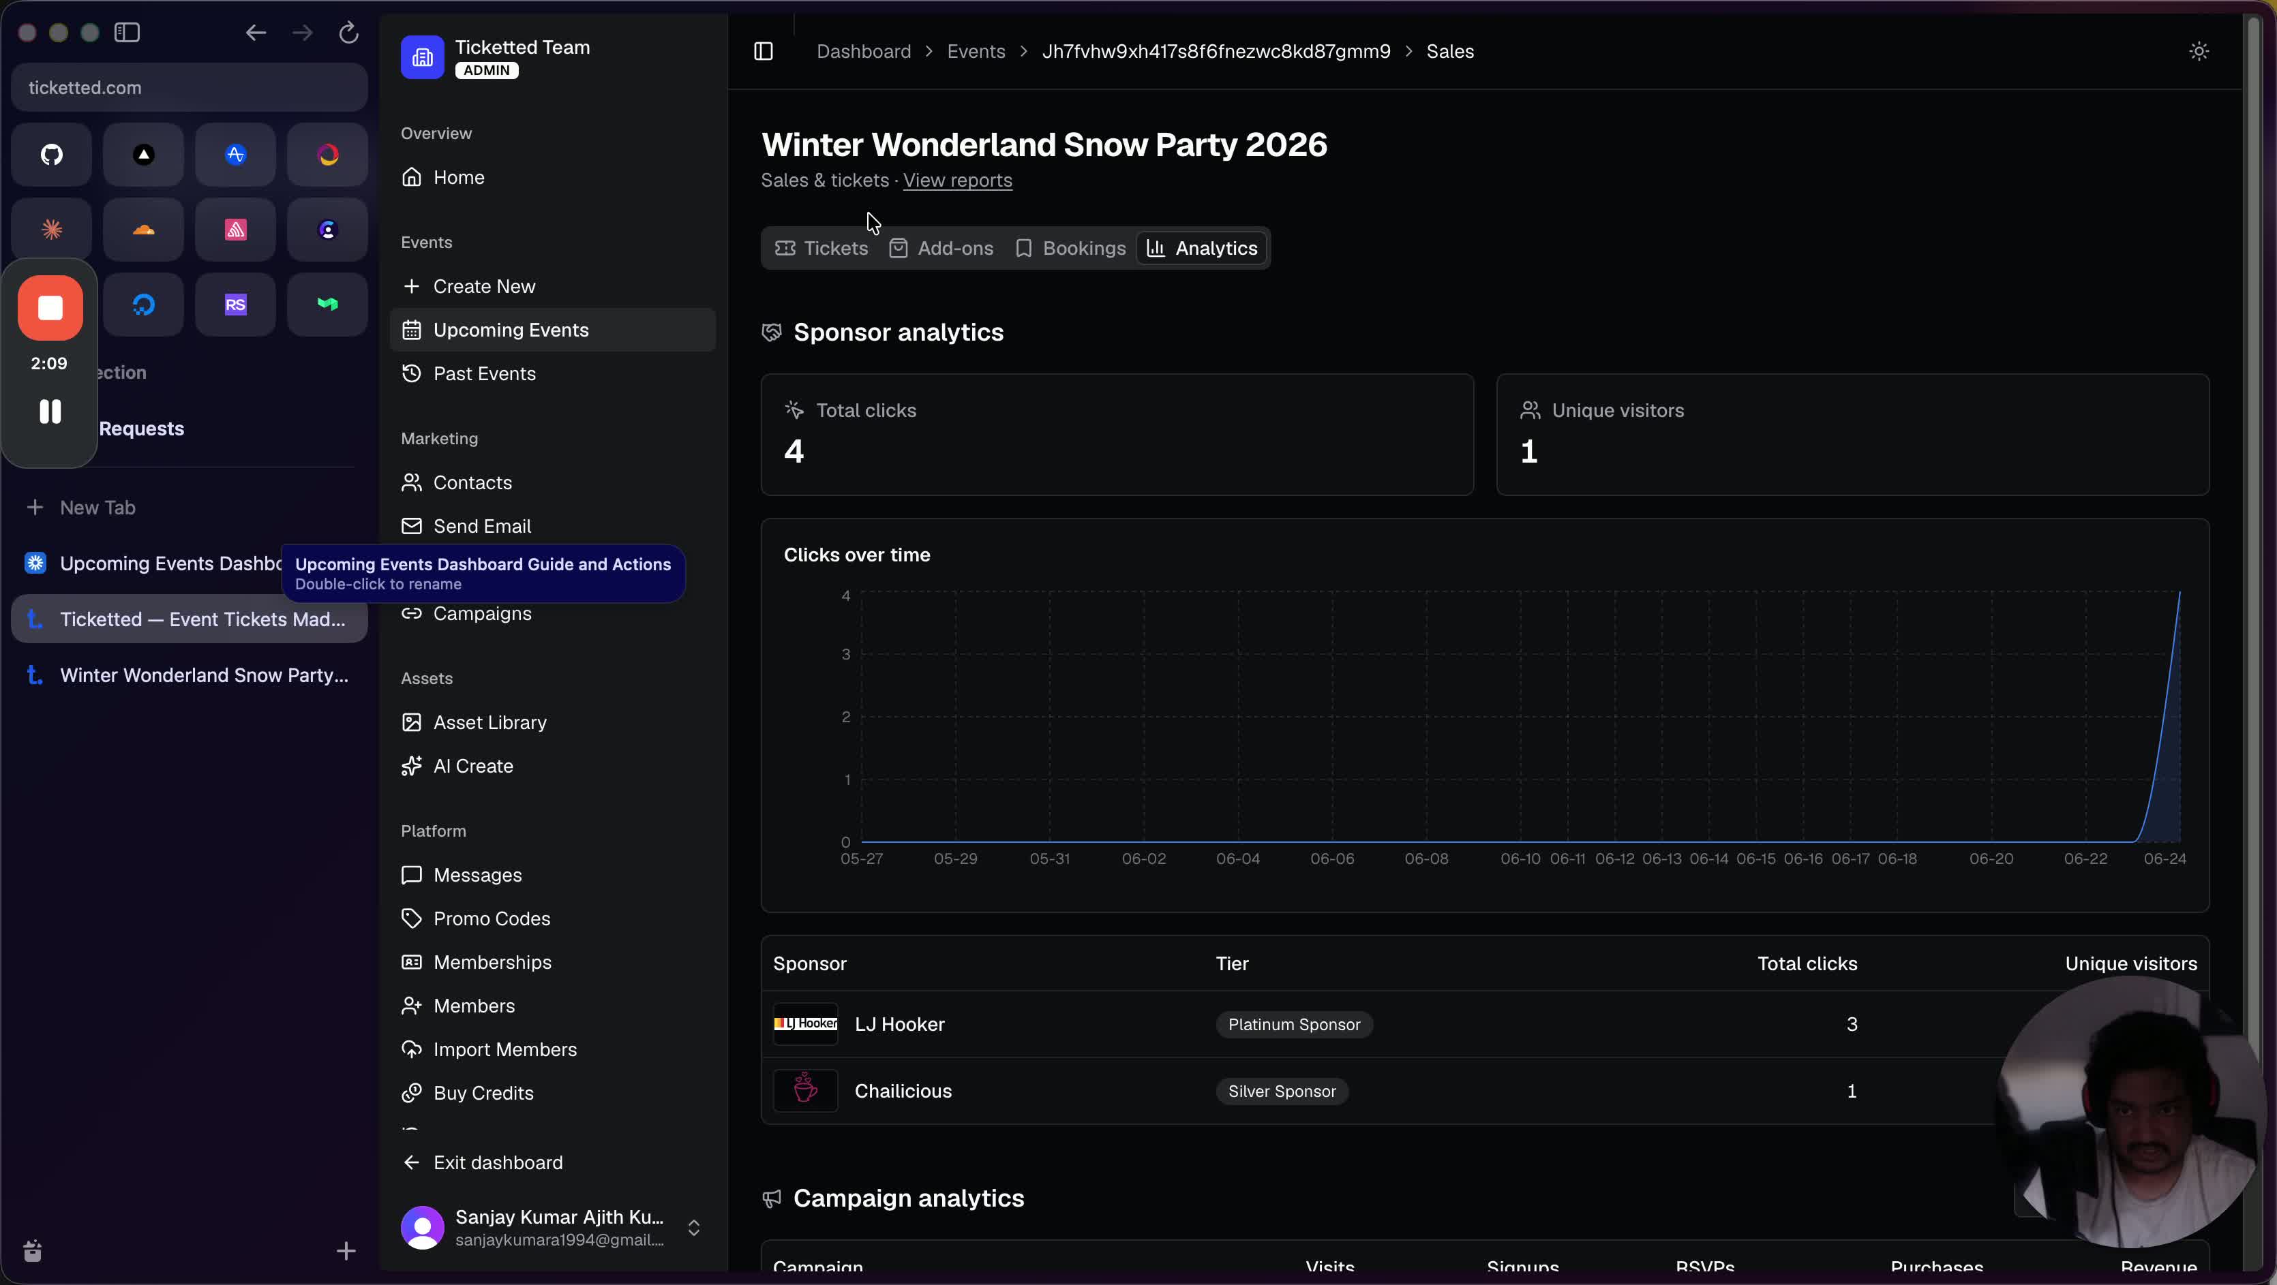
Task: Switch to the Tickets tab
Action: 821,248
